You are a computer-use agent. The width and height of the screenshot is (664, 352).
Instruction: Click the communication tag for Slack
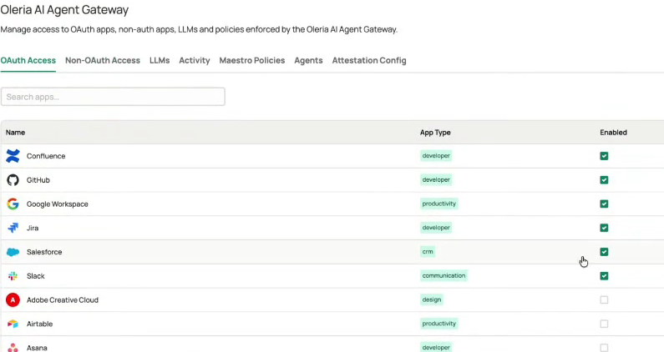click(444, 275)
